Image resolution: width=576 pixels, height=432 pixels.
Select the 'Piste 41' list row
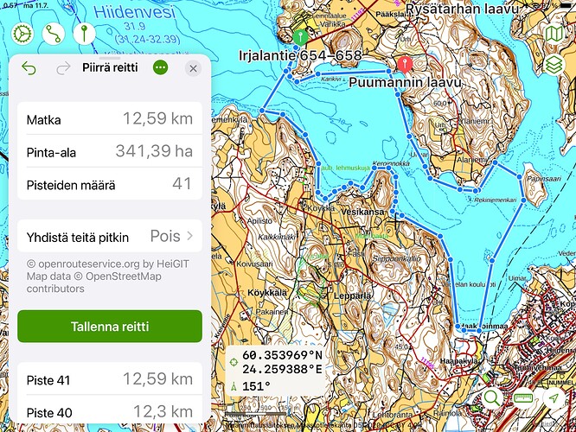click(110, 379)
